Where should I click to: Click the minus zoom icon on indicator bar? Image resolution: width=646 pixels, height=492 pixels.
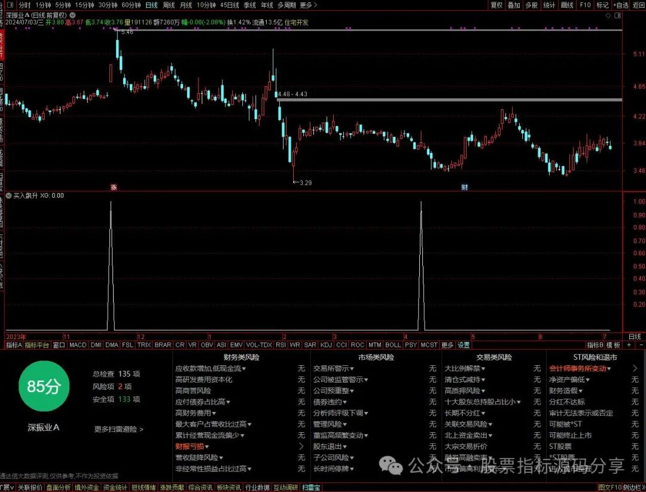point(641,345)
